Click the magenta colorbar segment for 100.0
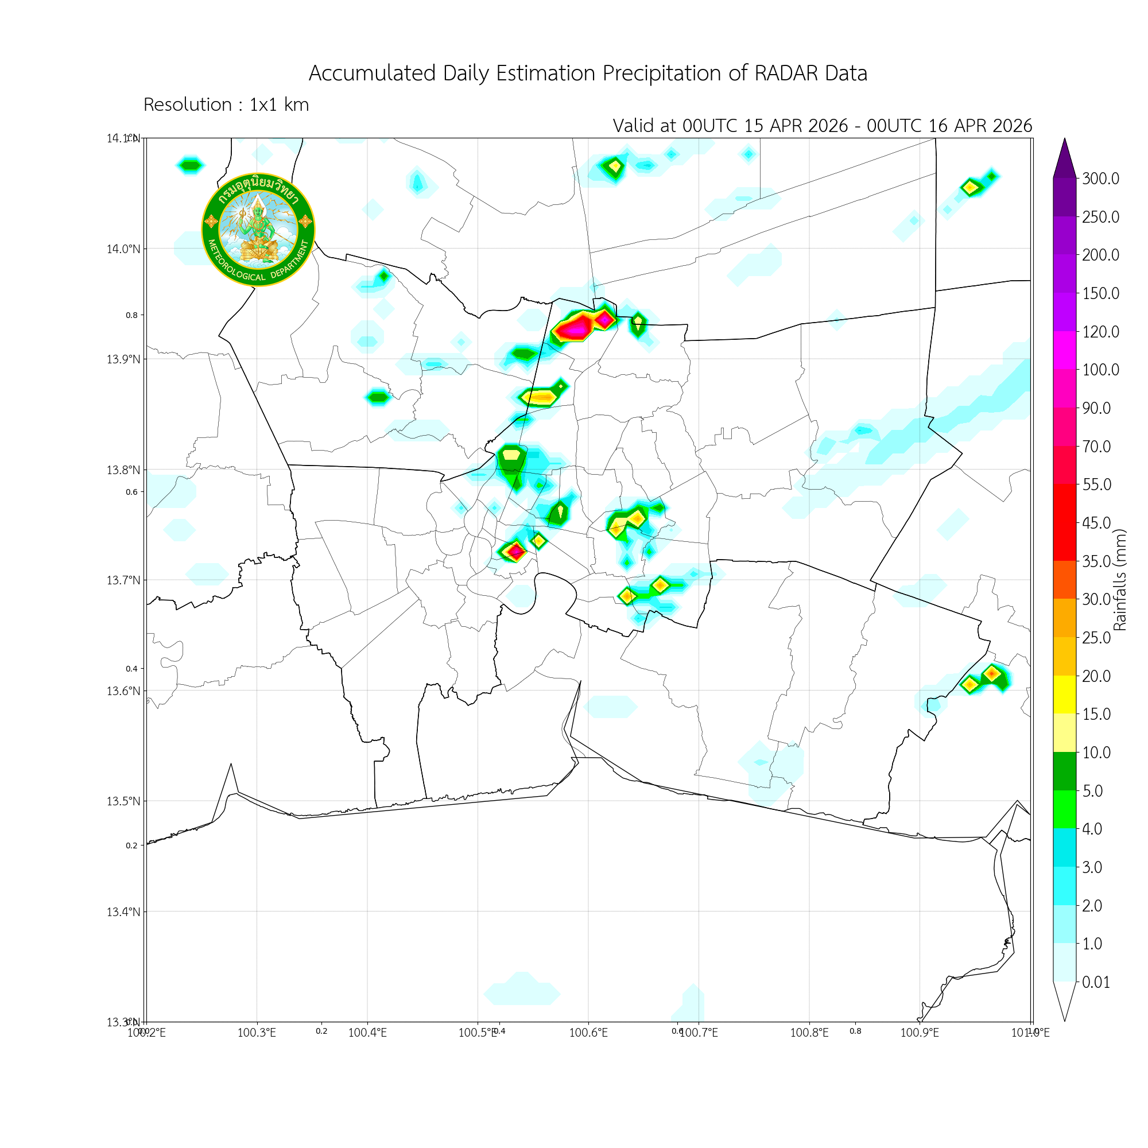1148x1148 pixels. coord(1064,350)
